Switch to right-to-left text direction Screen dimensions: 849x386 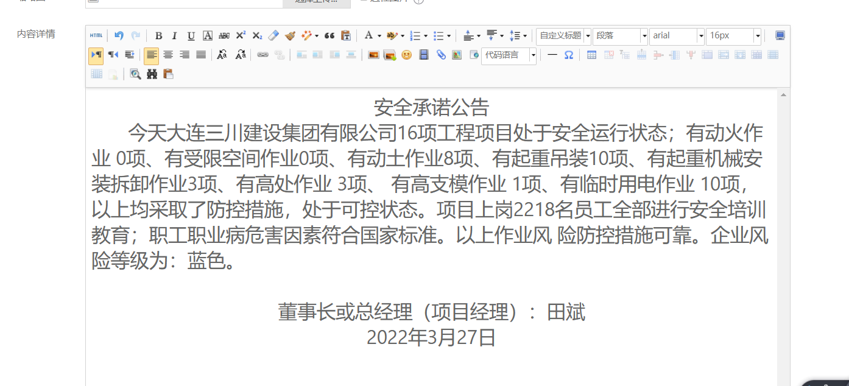point(113,55)
